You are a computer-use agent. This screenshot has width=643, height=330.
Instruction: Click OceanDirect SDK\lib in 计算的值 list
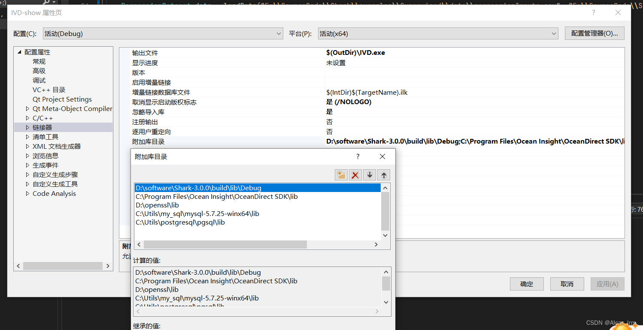click(216, 281)
